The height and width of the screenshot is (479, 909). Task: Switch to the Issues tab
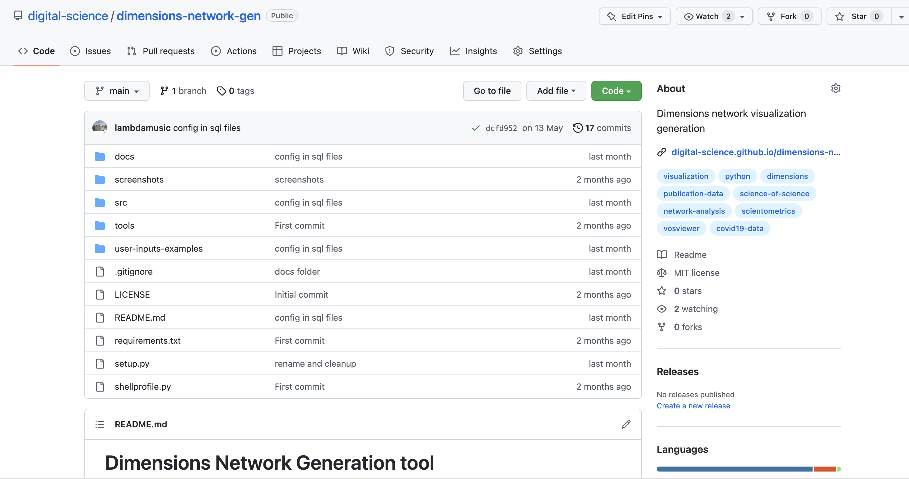(x=90, y=51)
